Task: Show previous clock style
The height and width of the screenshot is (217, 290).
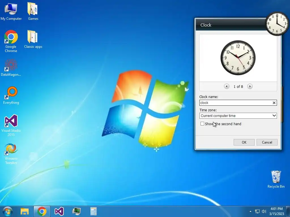Action: (x=227, y=86)
